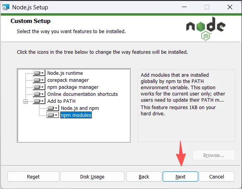
Task: Cancel the Node.js setup
Action: tap(217, 177)
